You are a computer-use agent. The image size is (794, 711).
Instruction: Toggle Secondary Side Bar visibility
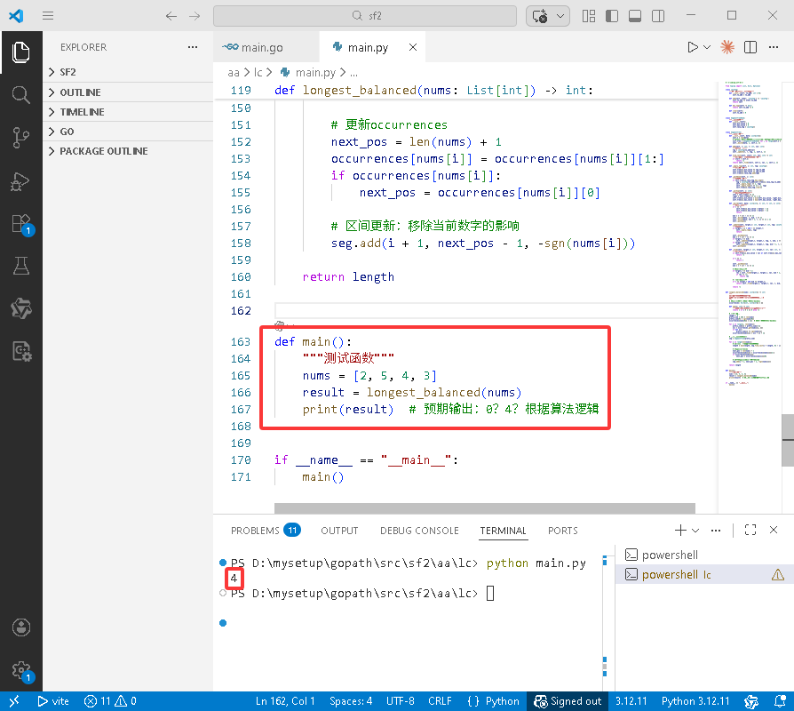click(658, 16)
